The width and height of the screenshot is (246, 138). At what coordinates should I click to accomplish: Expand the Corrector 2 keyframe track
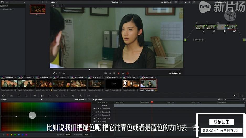click(100, 112)
